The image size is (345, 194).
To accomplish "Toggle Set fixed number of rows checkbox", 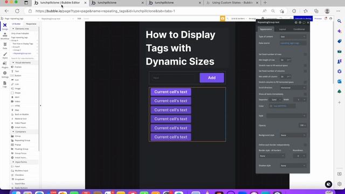I will point(305,54).
